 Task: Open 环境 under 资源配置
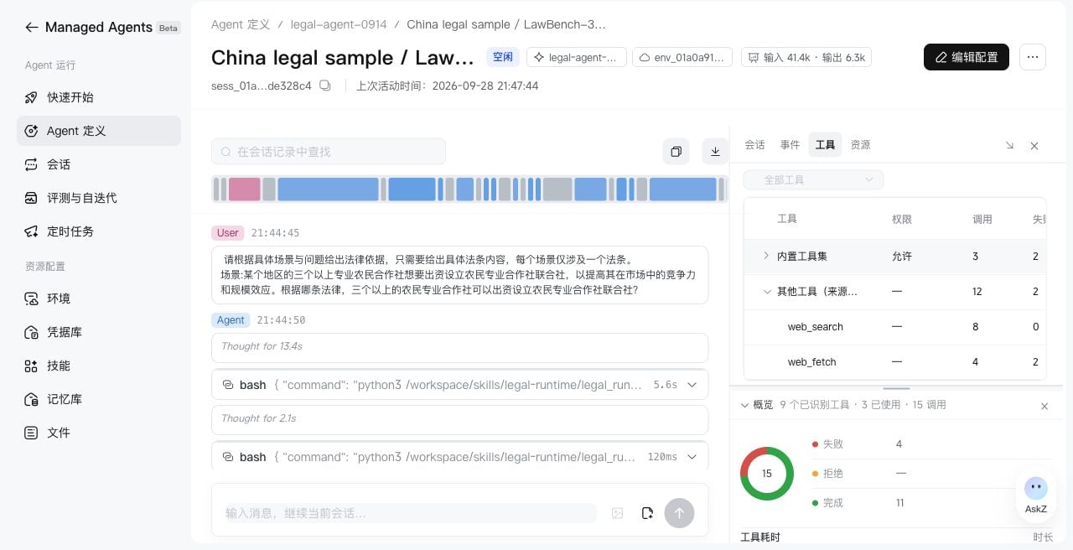click(99, 298)
